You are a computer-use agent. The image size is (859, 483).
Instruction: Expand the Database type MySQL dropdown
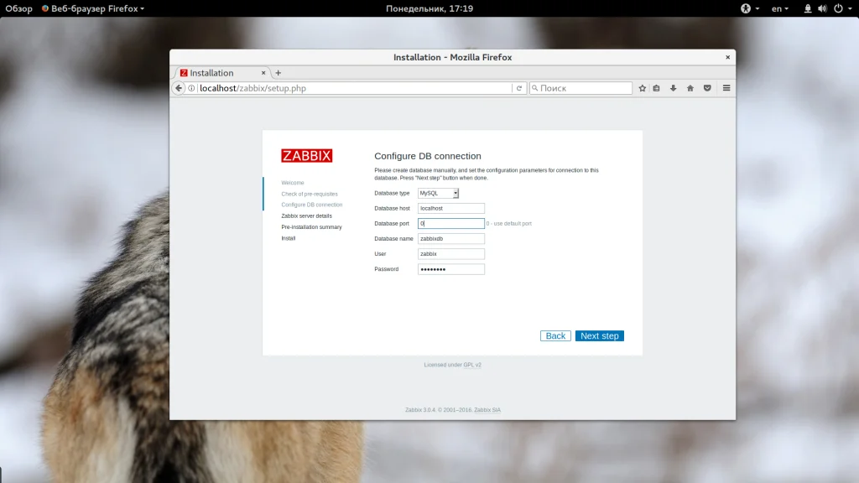[x=438, y=194]
